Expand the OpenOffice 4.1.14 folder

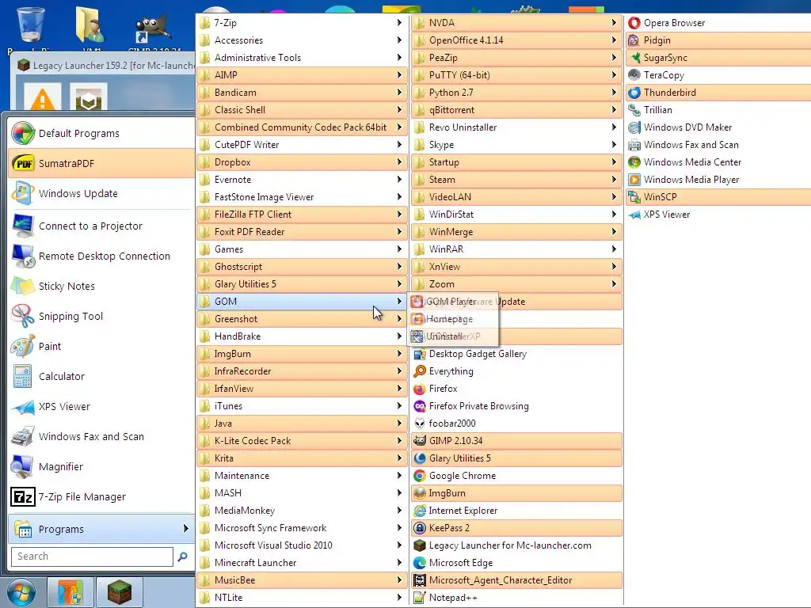516,40
